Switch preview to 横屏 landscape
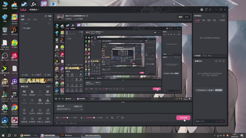 tap(181, 17)
